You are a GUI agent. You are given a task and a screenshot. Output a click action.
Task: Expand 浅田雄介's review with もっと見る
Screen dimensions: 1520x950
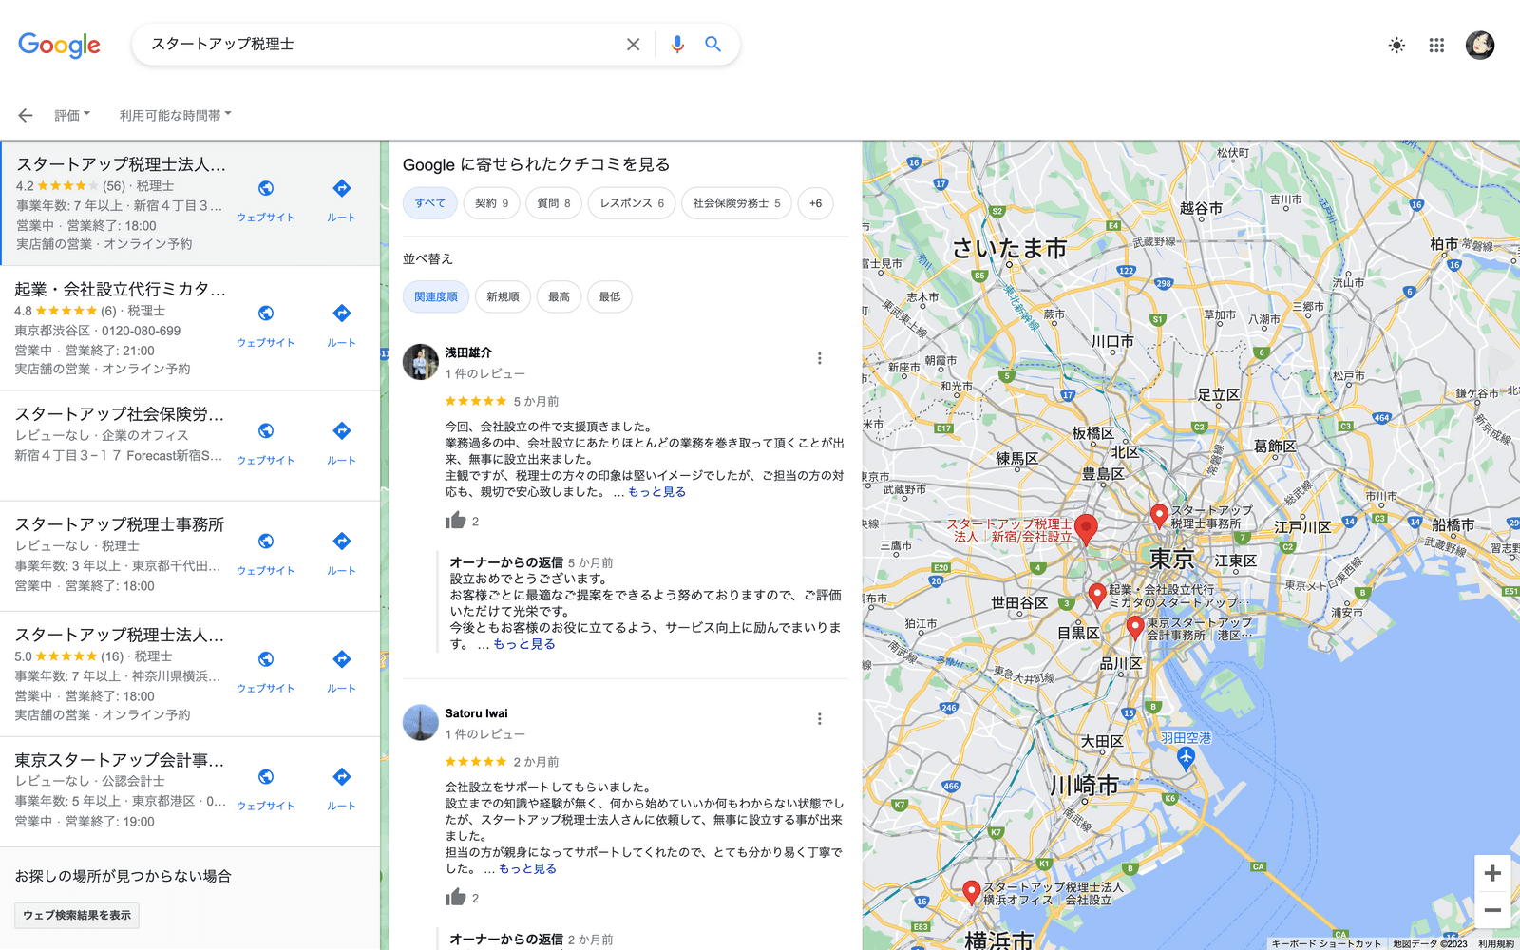click(656, 492)
